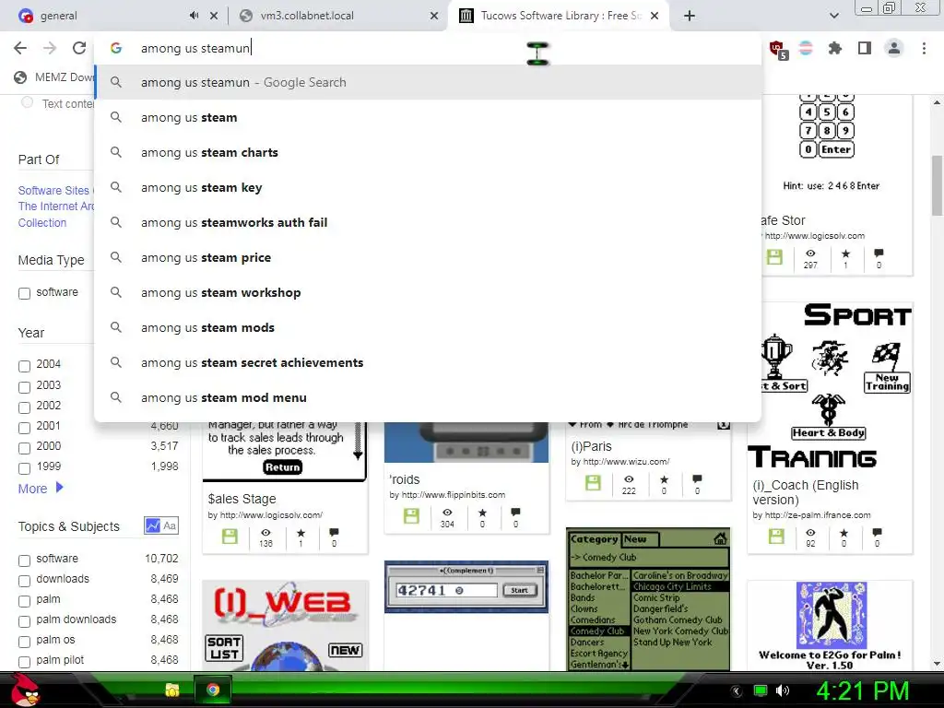Click Angry Birds start icon in taskbar
Image resolution: width=944 pixels, height=708 pixels.
(x=25, y=690)
